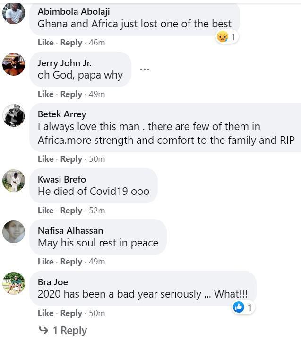Reply to Jerry John Jr.'s comment
The image size is (301, 343).
(71, 94)
